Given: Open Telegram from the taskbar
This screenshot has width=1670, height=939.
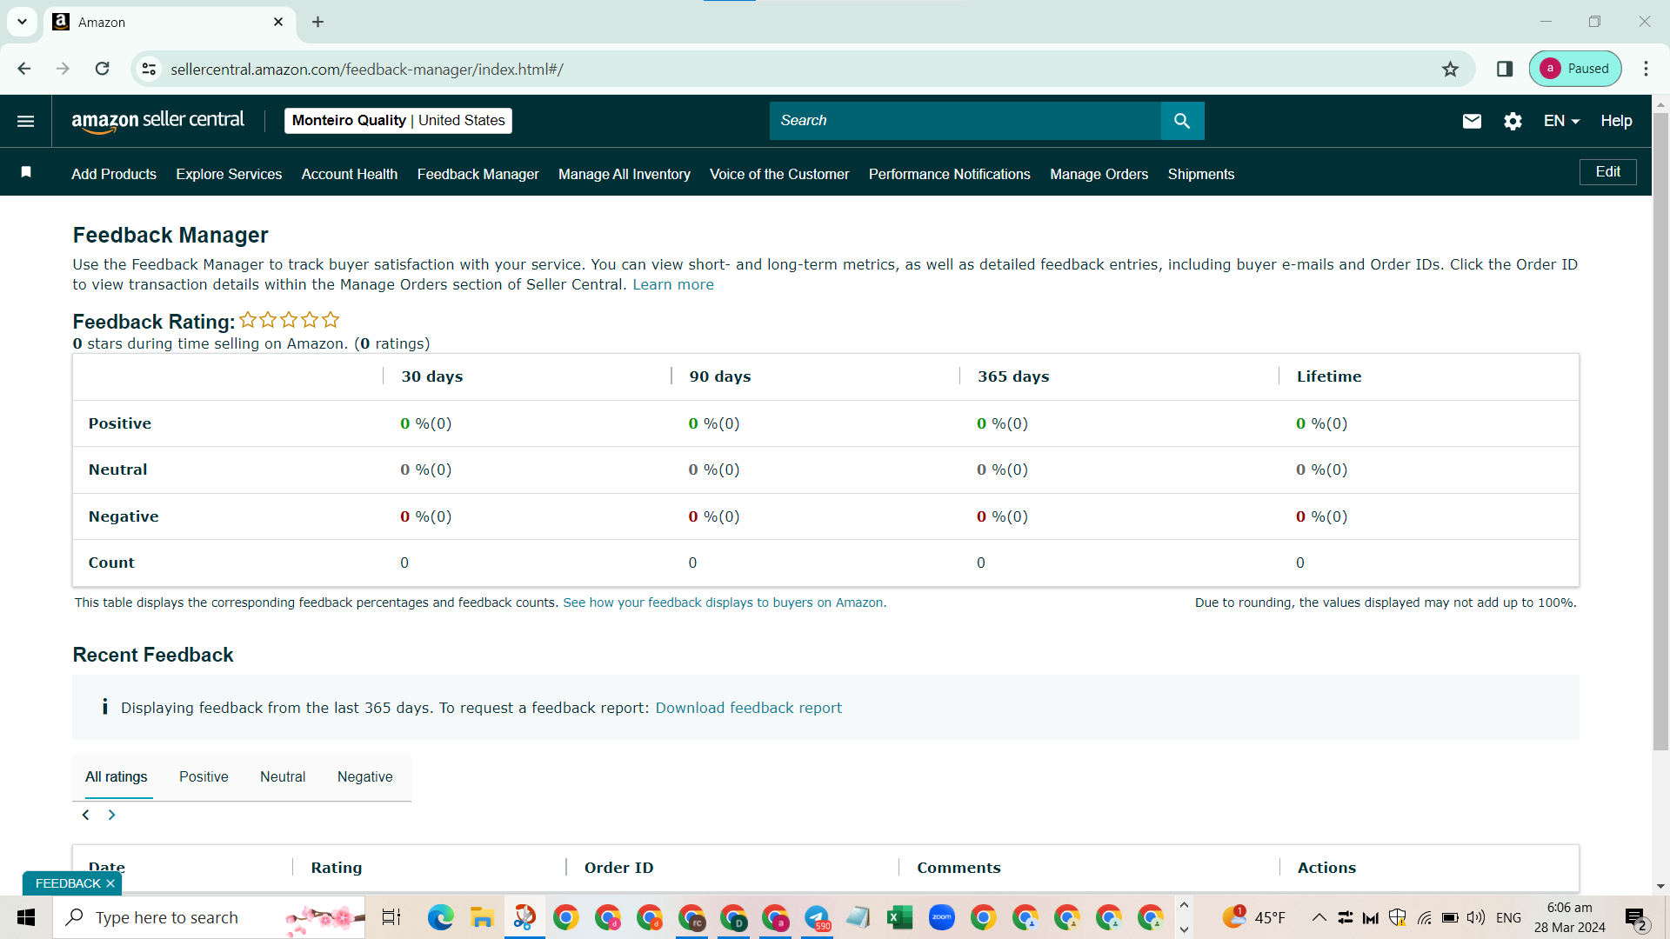Looking at the screenshot, I should (817, 917).
